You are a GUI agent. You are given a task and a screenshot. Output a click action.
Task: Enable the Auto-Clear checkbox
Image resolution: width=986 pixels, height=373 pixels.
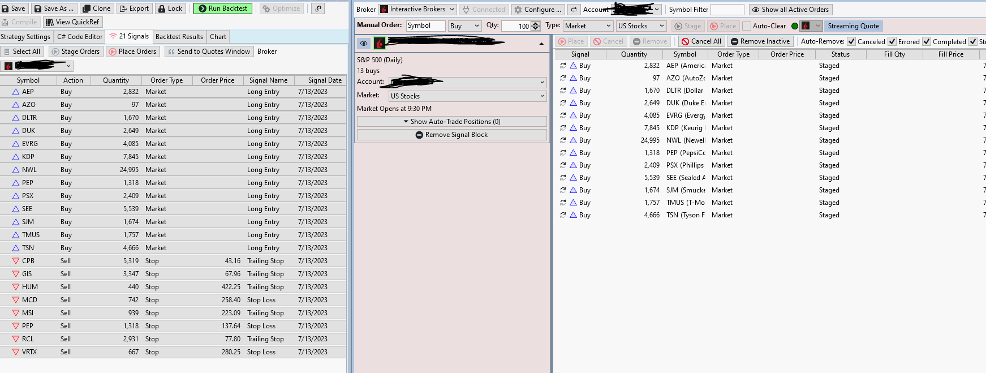click(747, 26)
